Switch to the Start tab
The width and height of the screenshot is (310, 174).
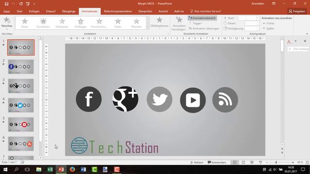pyautogui.click(x=19, y=12)
